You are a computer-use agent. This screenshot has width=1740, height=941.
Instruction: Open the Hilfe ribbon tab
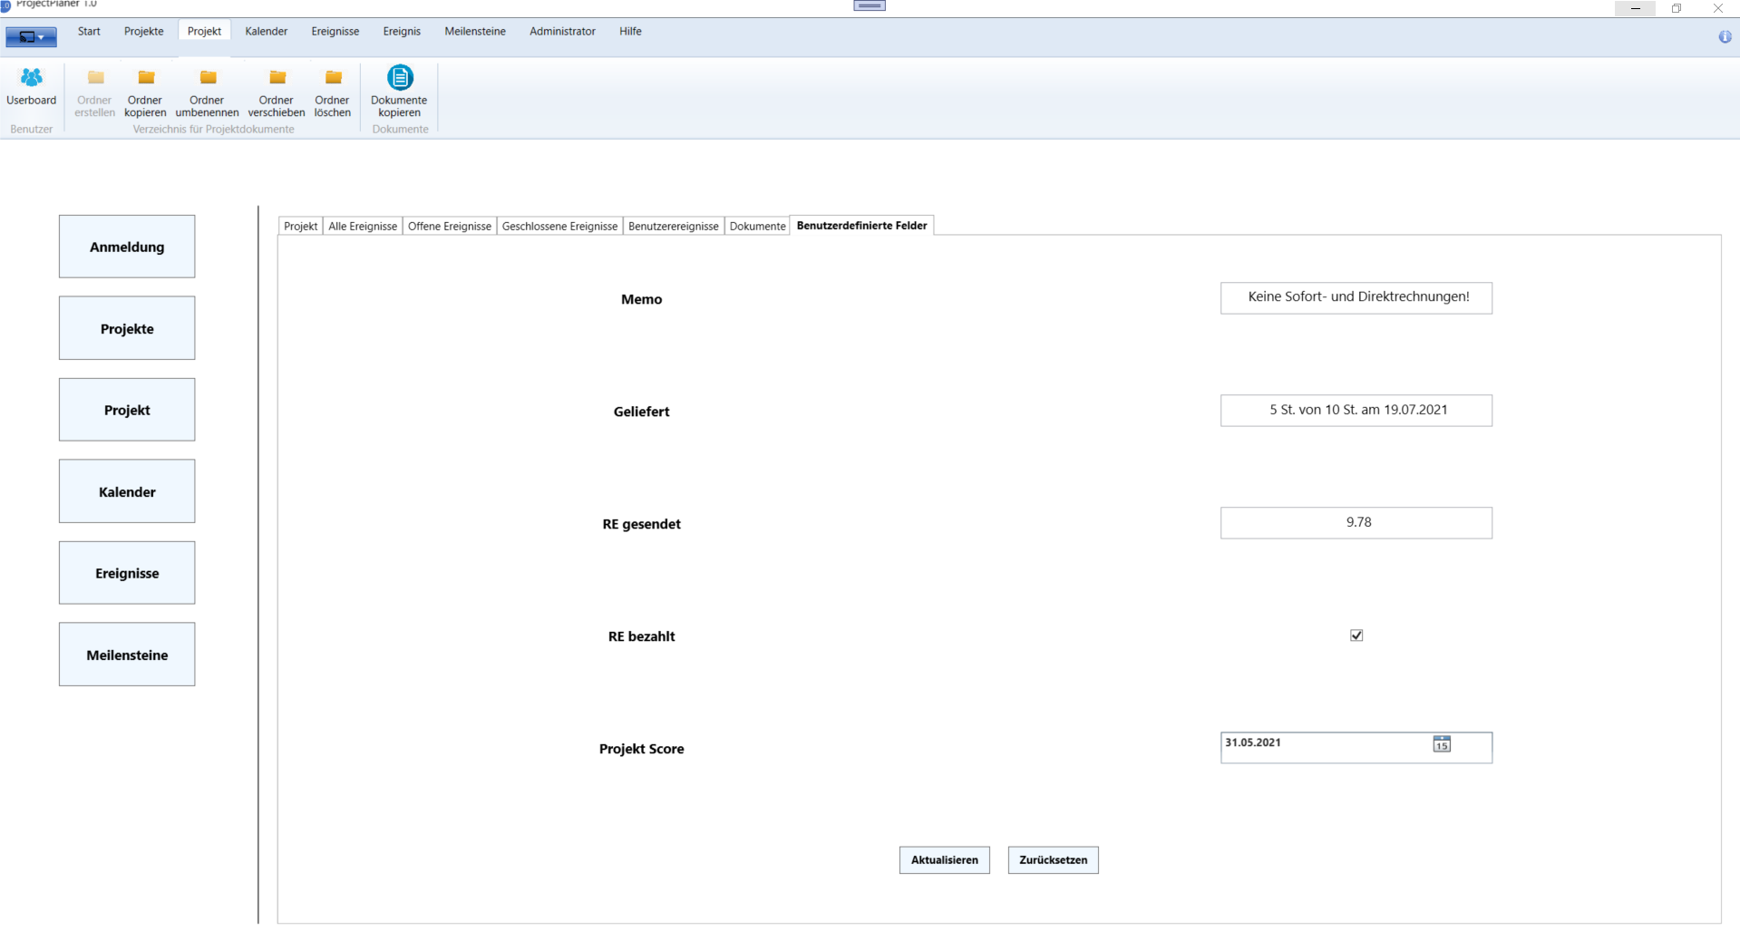[630, 31]
